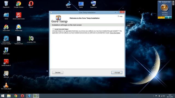The height and width of the screenshot is (98, 175).
Task: Enable the Install Uninstall Helper checkbox
Action: pyautogui.click(x=53, y=29)
